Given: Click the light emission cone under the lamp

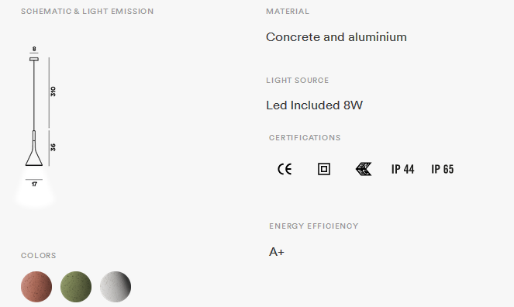Looking at the screenshot, I should click(x=34, y=188).
